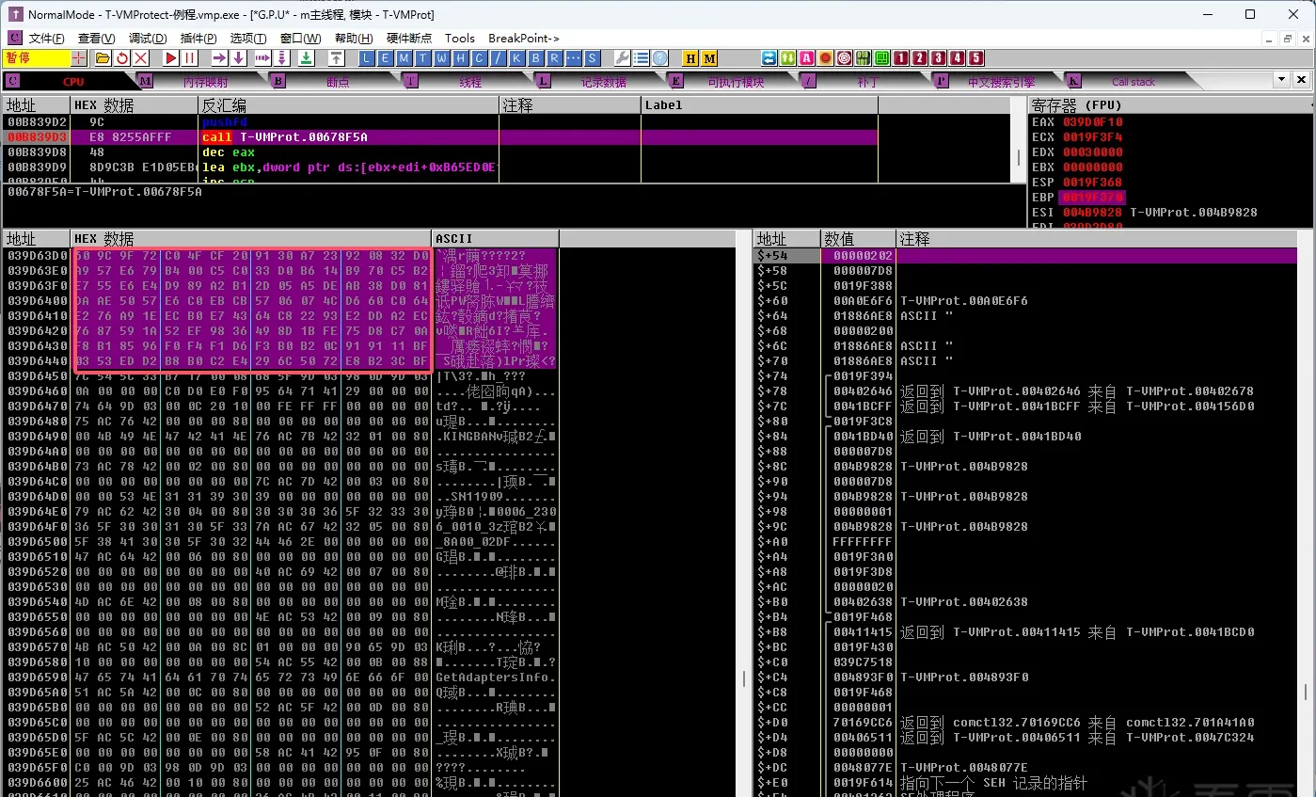Click the yellow H toolbar icon
Screen dimensions: 1316x797
point(690,58)
